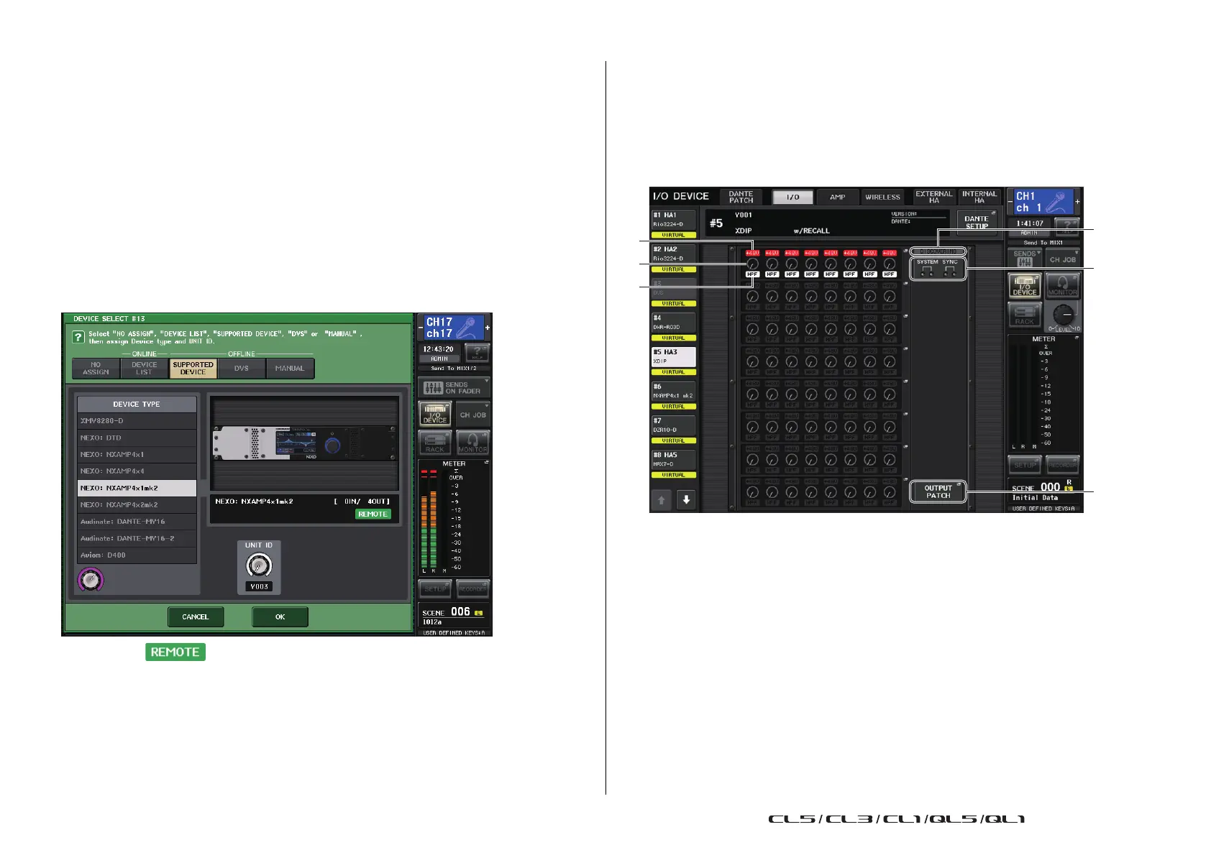Click purple device type scroll knob
The image size is (1211, 855).
point(91,580)
